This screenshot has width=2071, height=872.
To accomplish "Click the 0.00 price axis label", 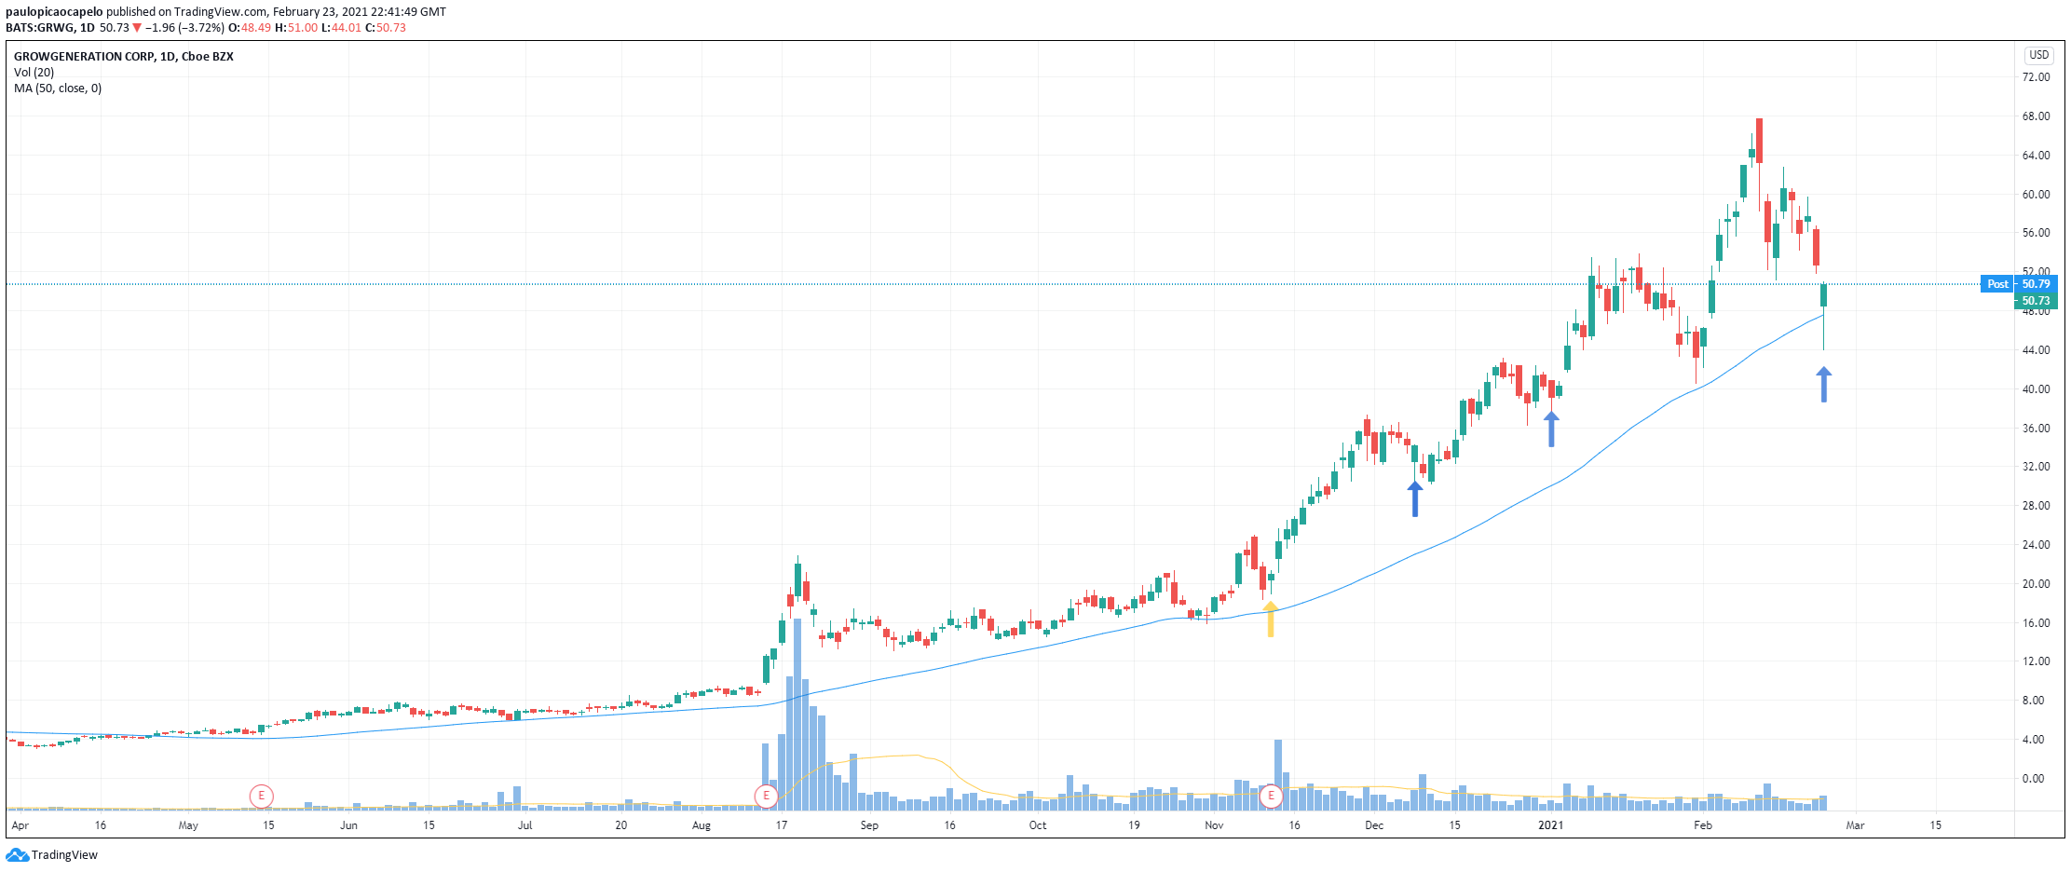I will (2033, 779).
